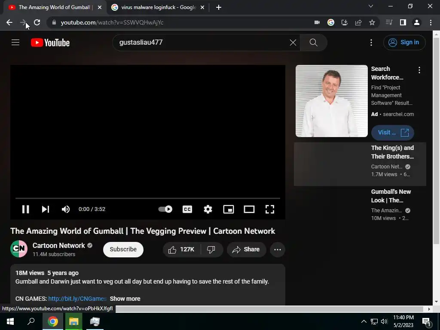Open the Cartoon Network channel avatar

click(x=19, y=249)
